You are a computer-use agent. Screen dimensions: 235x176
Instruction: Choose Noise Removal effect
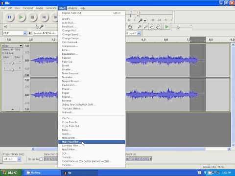click(x=92, y=73)
